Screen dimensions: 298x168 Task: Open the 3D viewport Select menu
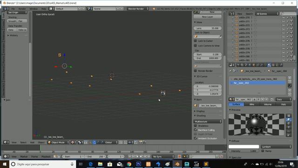[23, 142]
